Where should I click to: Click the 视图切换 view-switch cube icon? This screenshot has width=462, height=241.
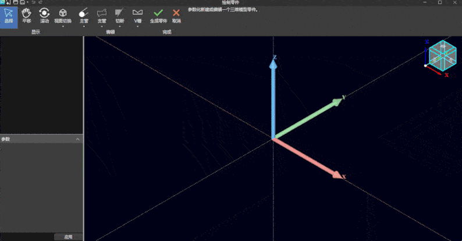click(x=63, y=13)
